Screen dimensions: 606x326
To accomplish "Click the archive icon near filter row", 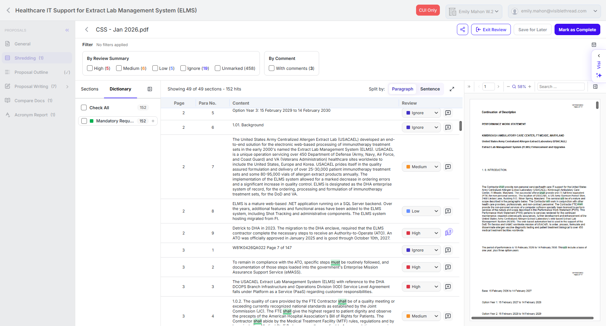I will (x=594, y=45).
